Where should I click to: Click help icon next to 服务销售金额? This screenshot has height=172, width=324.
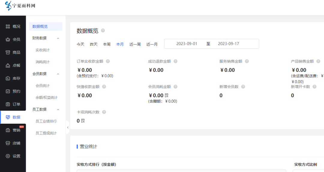click(247, 61)
